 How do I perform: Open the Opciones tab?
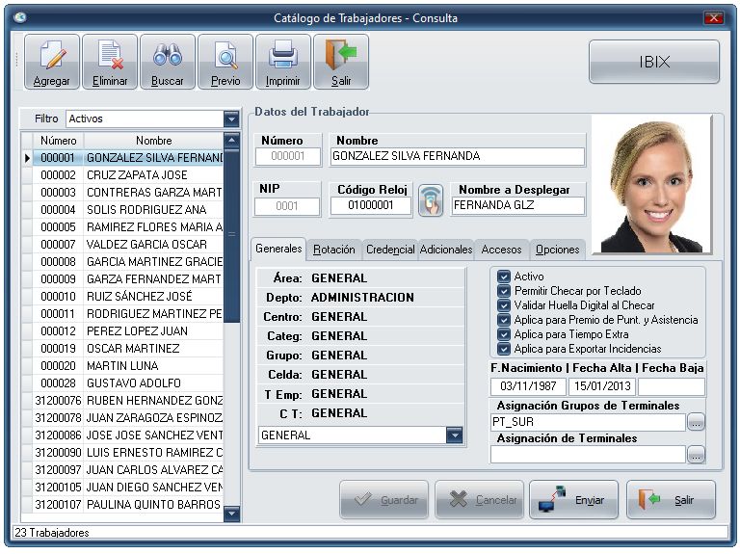[557, 250]
